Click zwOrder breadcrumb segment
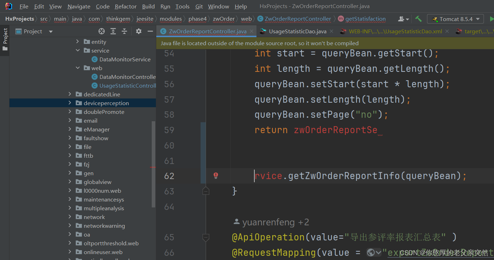The image size is (494, 260). pos(225,19)
